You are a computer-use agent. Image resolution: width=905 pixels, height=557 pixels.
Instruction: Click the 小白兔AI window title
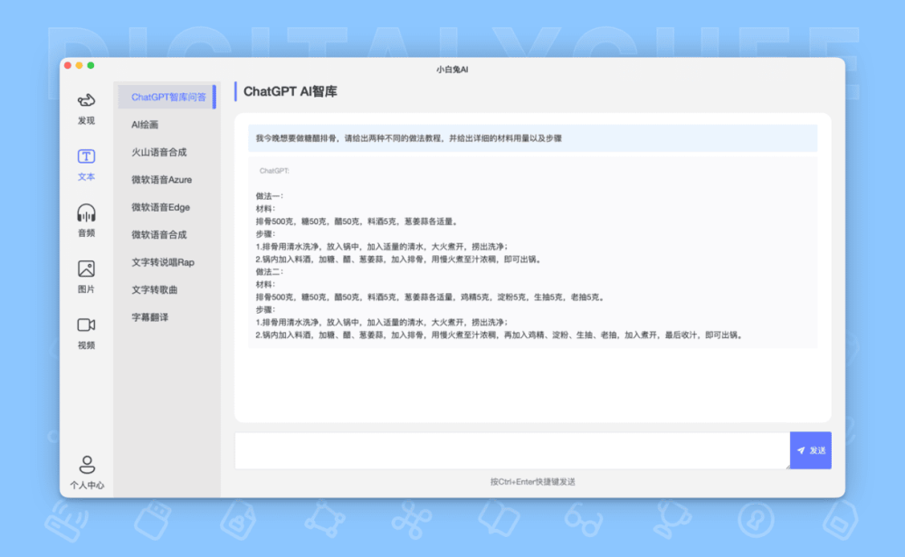point(452,70)
